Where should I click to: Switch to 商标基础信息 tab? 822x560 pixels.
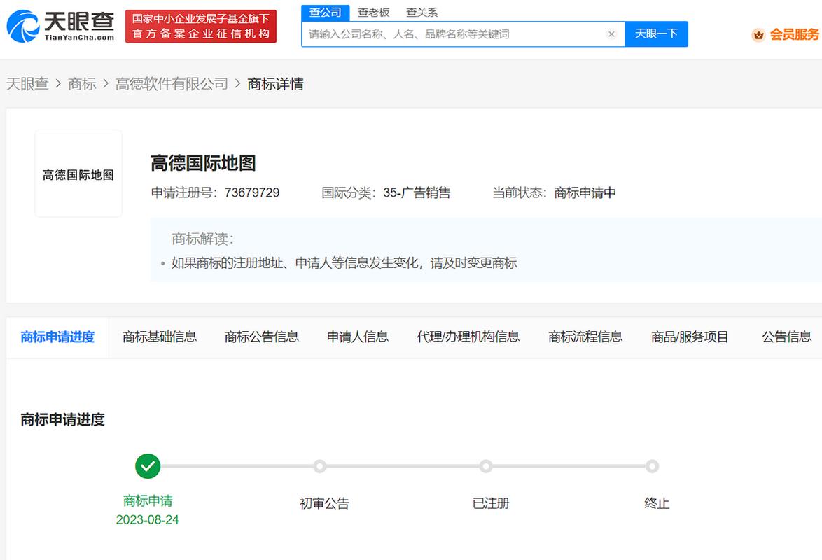point(160,337)
